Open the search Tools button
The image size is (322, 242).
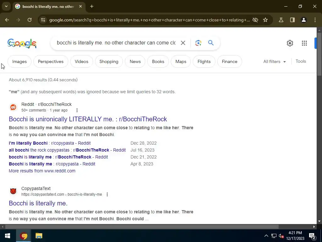301,61
